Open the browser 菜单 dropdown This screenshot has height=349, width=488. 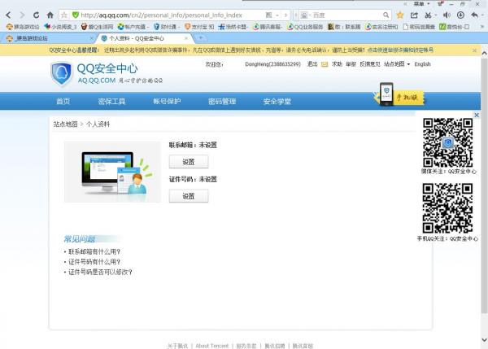point(421,4)
